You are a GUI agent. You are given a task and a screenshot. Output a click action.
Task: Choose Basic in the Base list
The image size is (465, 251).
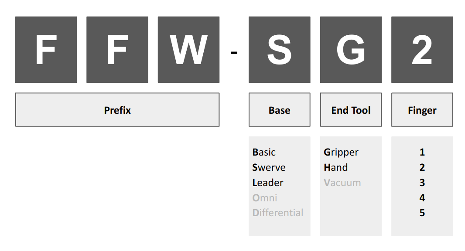coord(264,152)
